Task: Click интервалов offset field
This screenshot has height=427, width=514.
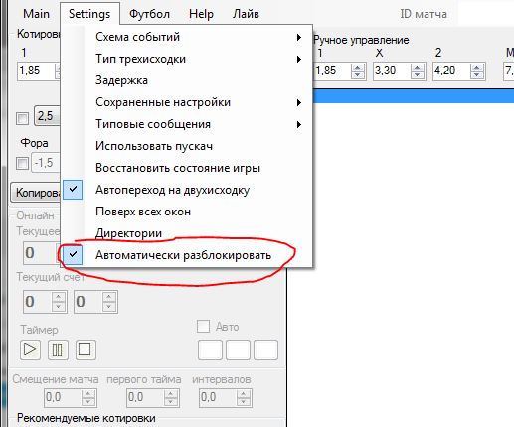Action: [218, 397]
